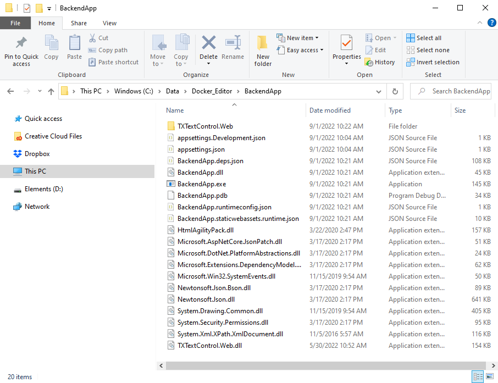
Task: Click the Cut scissors icon
Action: pyautogui.click(x=92, y=38)
